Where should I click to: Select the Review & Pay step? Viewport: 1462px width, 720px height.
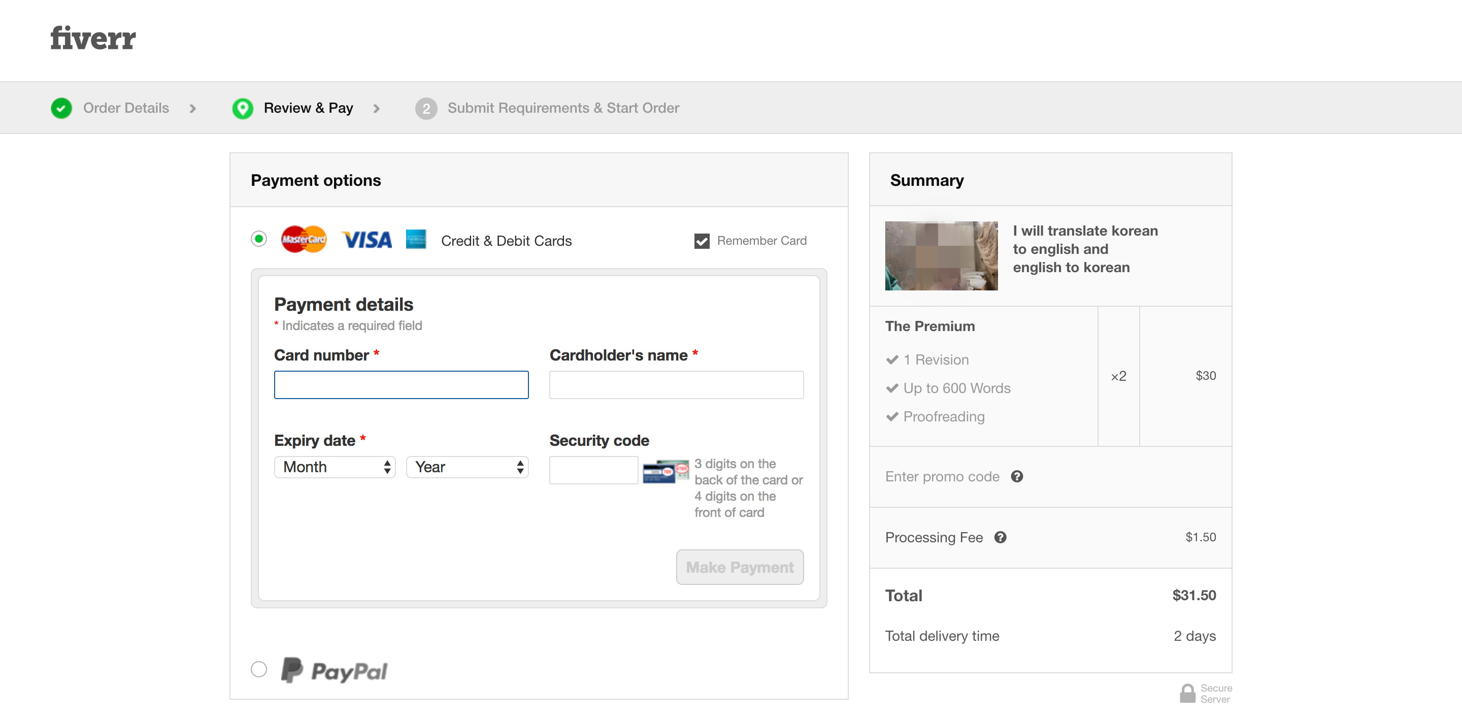pos(308,108)
